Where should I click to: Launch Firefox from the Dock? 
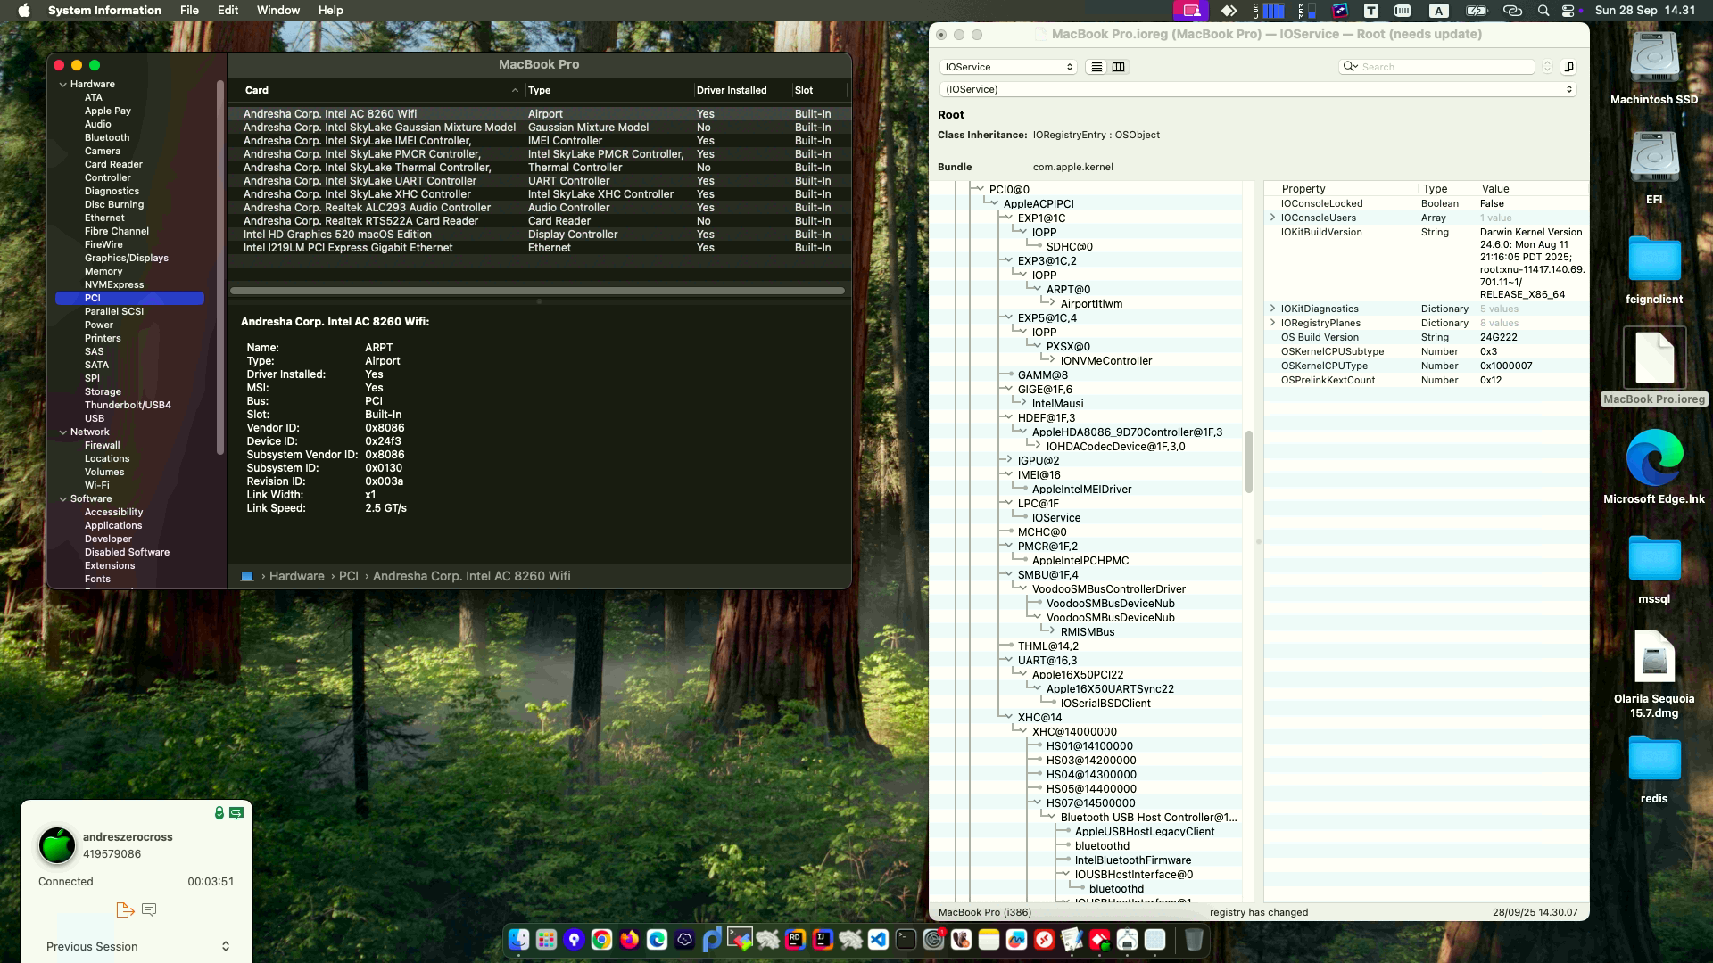point(629,939)
